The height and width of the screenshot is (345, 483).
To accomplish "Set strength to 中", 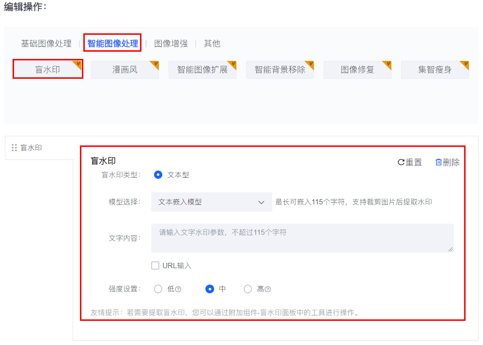I will click(210, 289).
